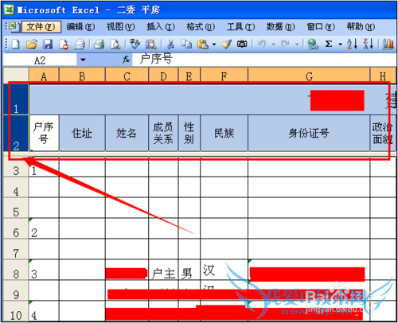Viewport: 398px width, 323px height.
Task: Select the 姓名 header cell
Action: 127,133
